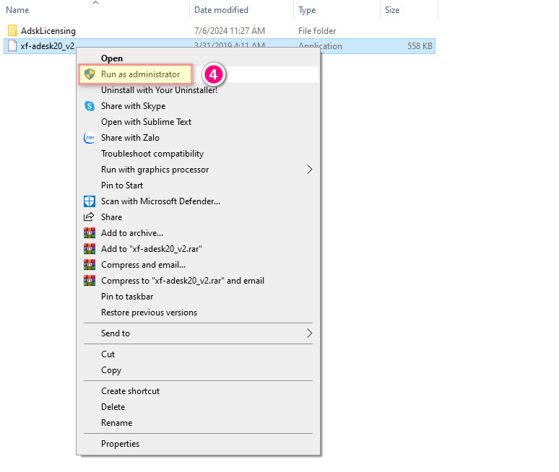Expand Run with graphics processor submenu arrow
The height and width of the screenshot is (472, 559).
[x=310, y=170]
